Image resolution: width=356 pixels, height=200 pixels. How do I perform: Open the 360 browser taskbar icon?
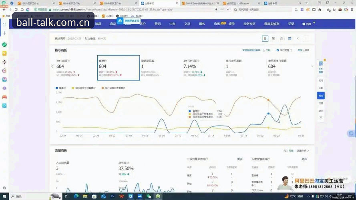pyautogui.click(x=158, y=196)
